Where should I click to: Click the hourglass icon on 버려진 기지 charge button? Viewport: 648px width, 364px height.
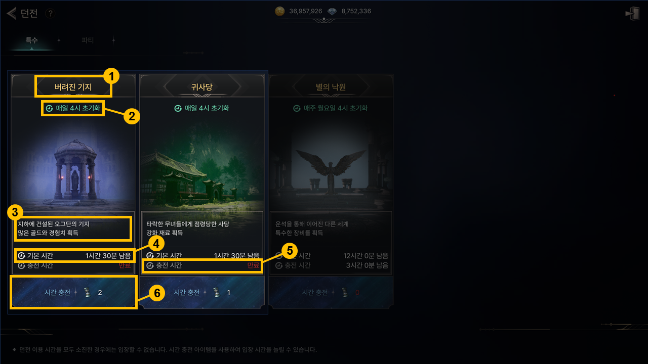tap(87, 292)
